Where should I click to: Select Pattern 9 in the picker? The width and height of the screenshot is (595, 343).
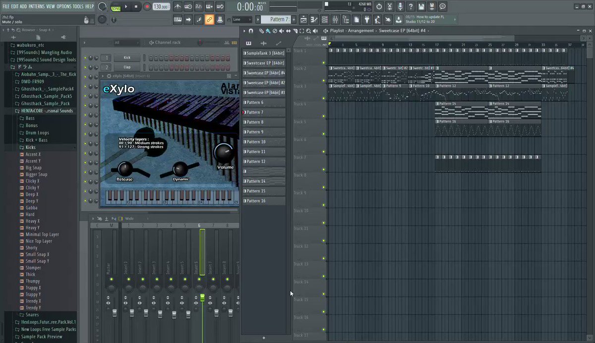[x=264, y=132]
